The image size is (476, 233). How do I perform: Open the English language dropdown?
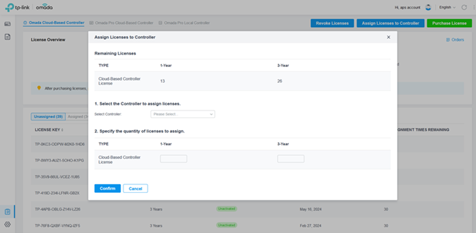pos(447,8)
